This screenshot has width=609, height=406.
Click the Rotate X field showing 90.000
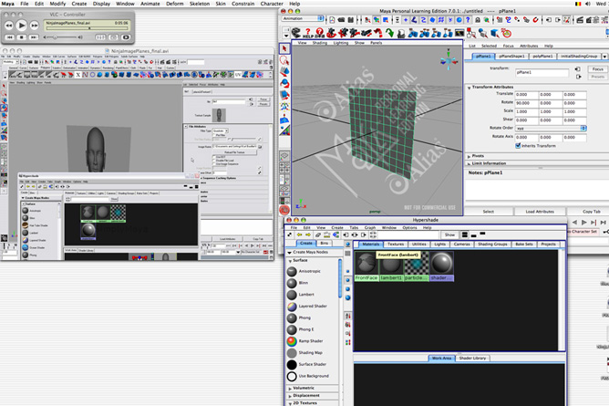[x=526, y=103]
